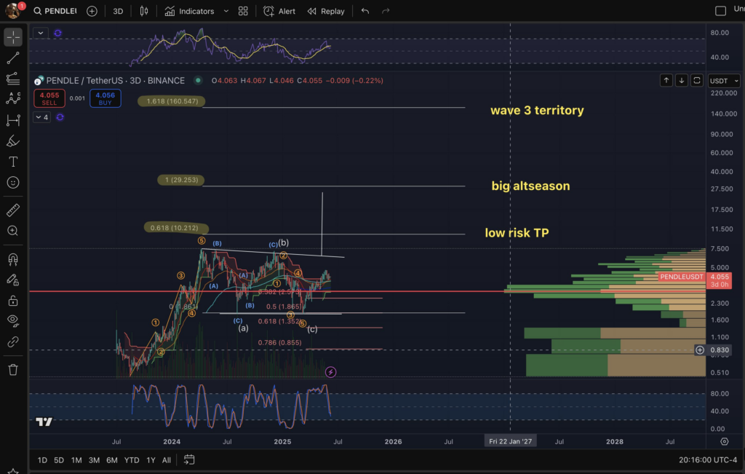
Task: Select the Fibonacci retracement tool
Action: 13,79
